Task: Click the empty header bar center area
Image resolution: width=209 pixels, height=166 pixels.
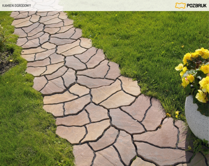Action: 117,6
